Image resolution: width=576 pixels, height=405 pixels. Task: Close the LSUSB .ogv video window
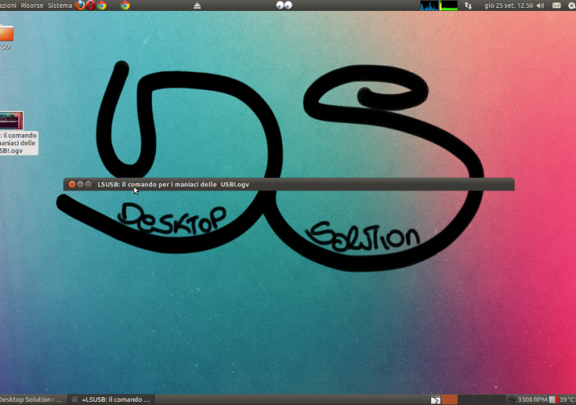click(x=72, y=185)
